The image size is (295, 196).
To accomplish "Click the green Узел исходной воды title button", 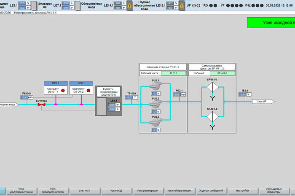I will coord(271,23).
